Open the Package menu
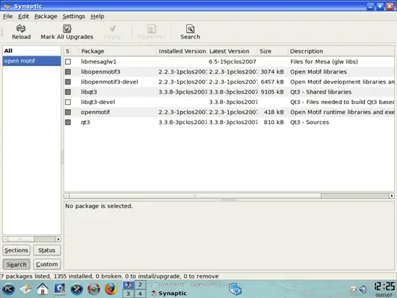397x298 pixels. [45, 17]
